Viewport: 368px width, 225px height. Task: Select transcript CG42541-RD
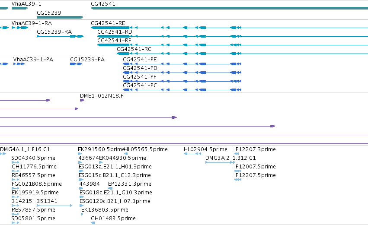coord(115,32)
